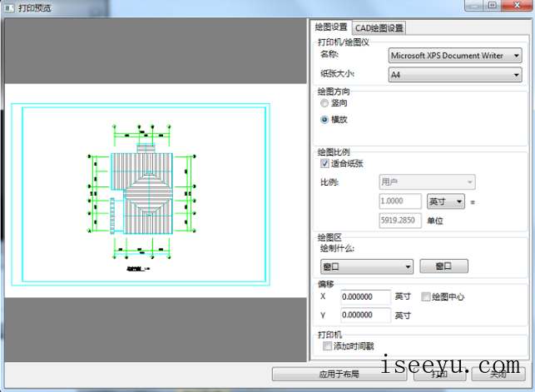The width and height of the screenshot is (535, 392).
Task: Click the scale input field showing 1.0000
Action: point(400,201)
